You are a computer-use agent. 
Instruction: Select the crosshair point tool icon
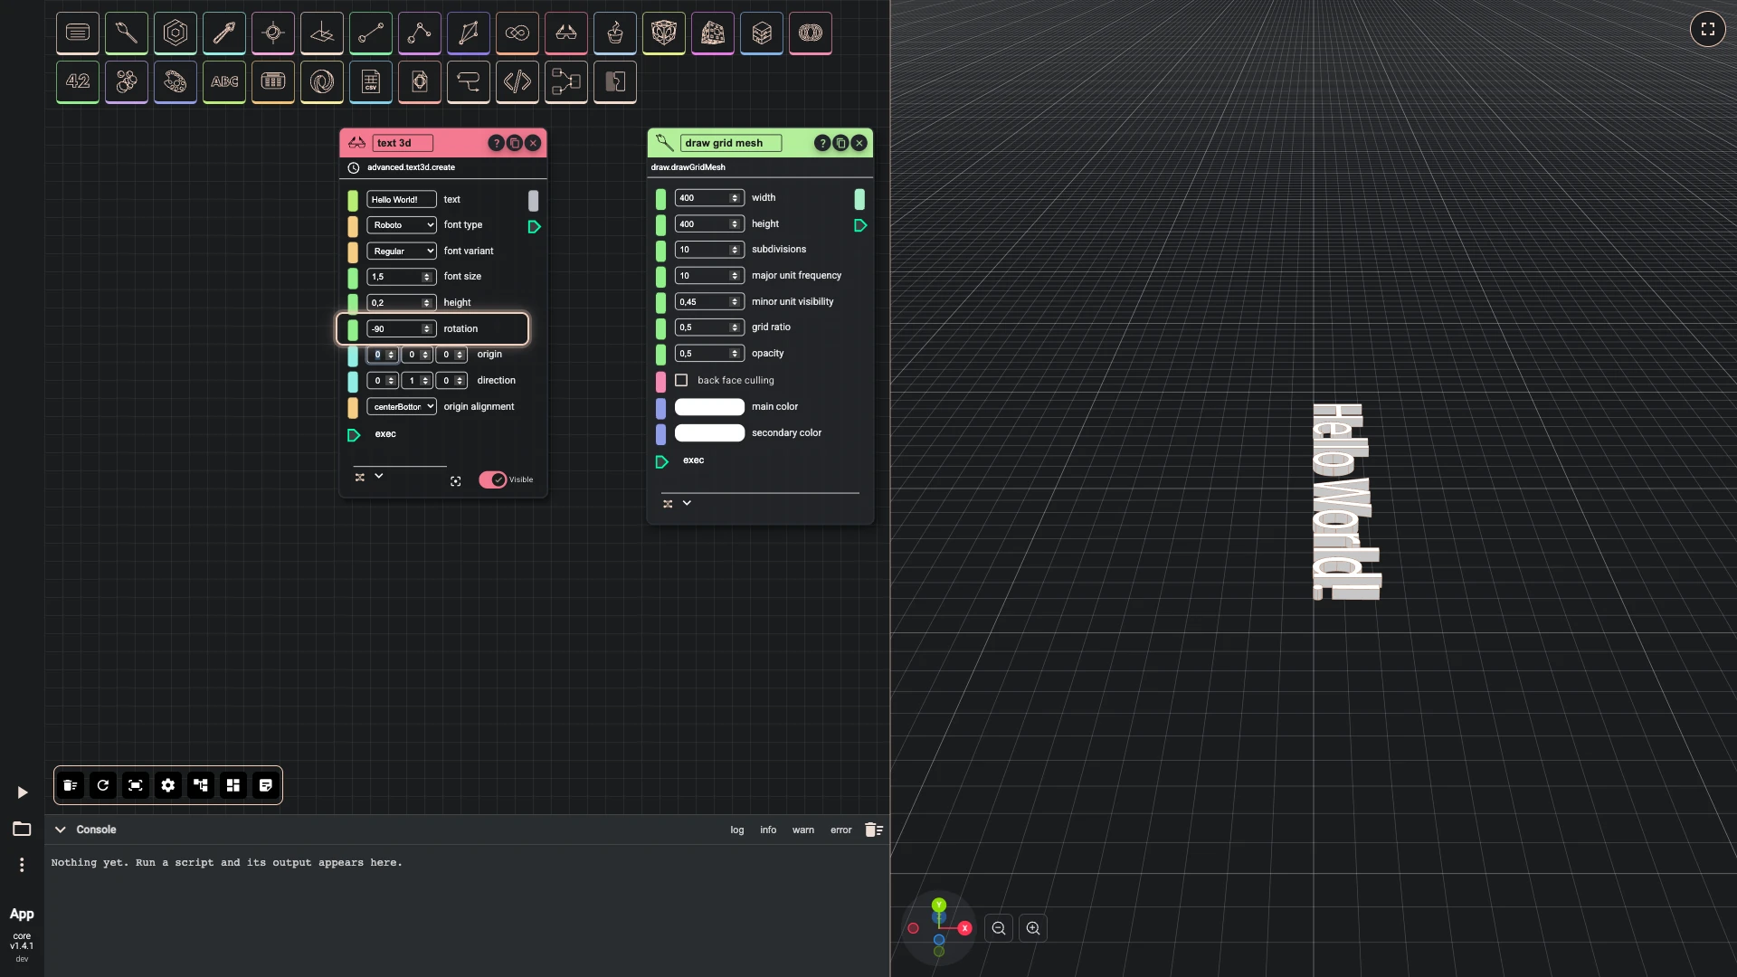point(273,33)
